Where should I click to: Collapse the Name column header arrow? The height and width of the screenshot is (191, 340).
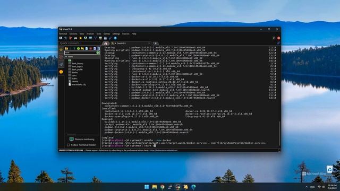click(66, 57)
